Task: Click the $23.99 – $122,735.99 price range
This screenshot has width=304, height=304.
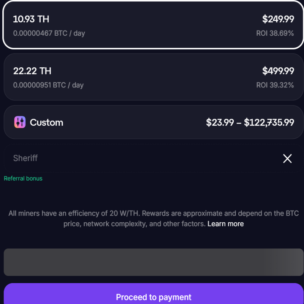Action: (x=250, y=122)
